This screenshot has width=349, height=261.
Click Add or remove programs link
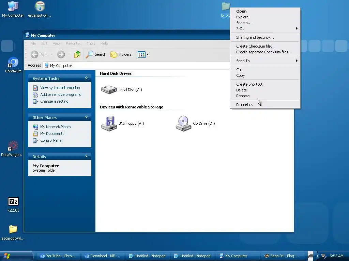pos(61,94)
